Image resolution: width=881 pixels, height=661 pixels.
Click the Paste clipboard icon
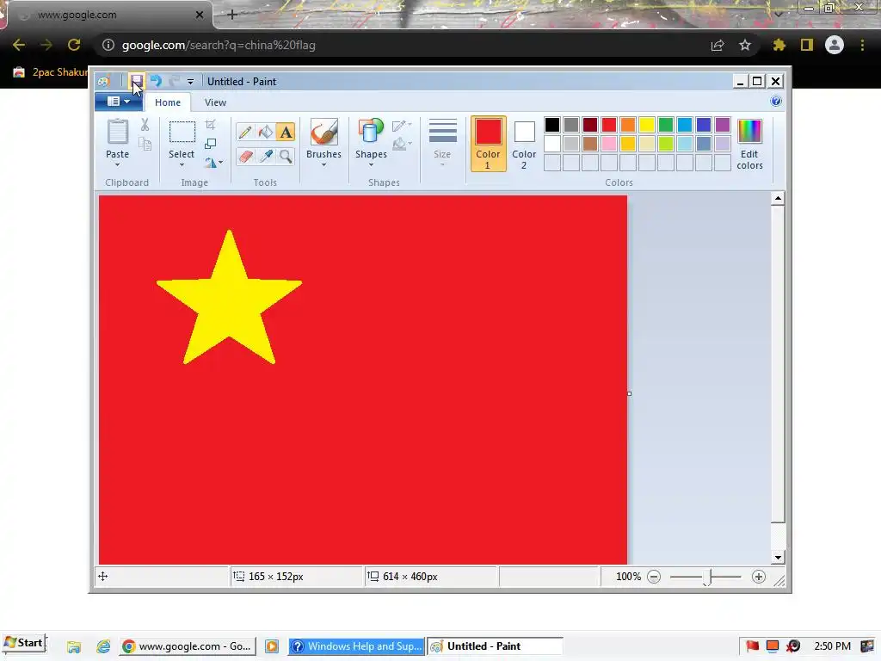click(x=117, y=132)
